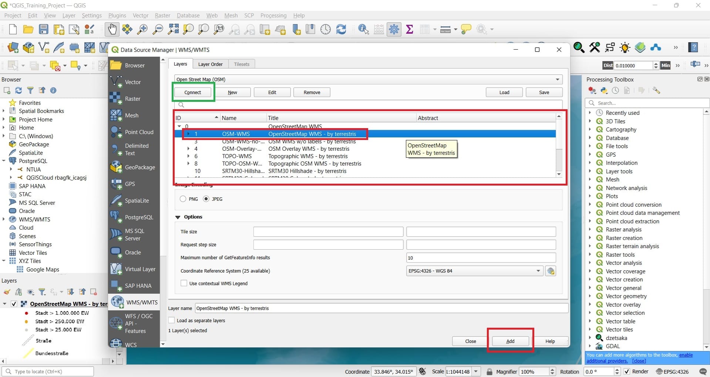The height and width of the screenshot is (377, 710).
Task: Click the Remove connection button
Action: (312, 92)
